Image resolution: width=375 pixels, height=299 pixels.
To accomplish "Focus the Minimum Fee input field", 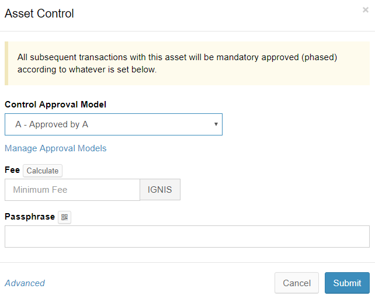I will pyautogui.click(x=72, y=190).
